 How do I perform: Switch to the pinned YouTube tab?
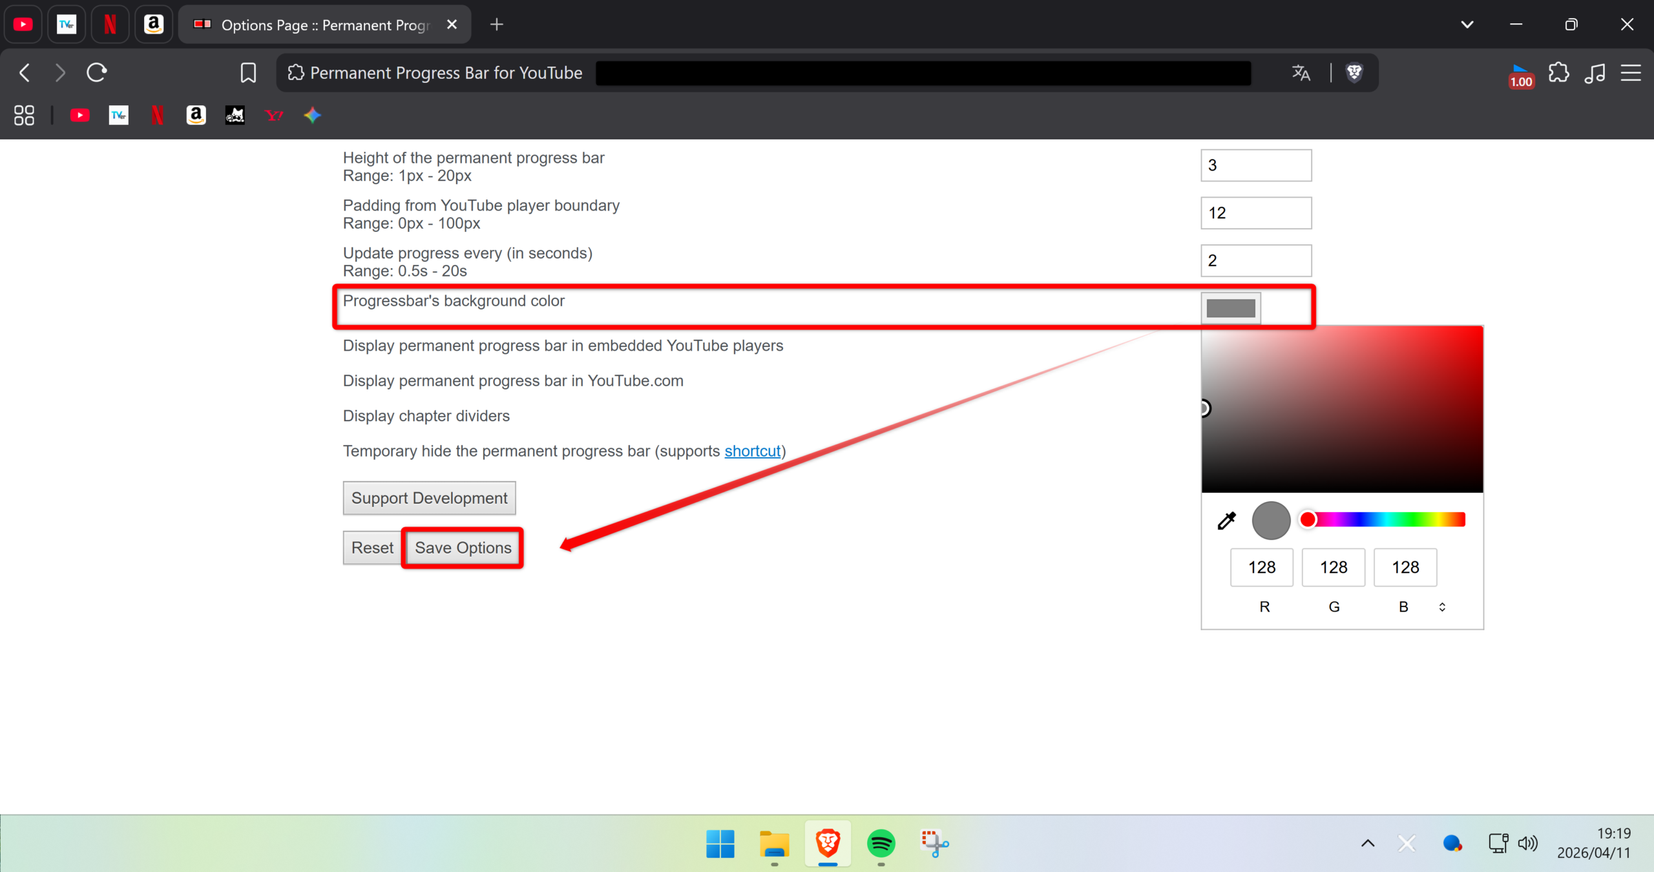click(23, 25)
